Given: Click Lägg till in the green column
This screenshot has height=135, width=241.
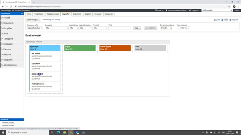Looking at the screenshot, I should coord(69,49).
